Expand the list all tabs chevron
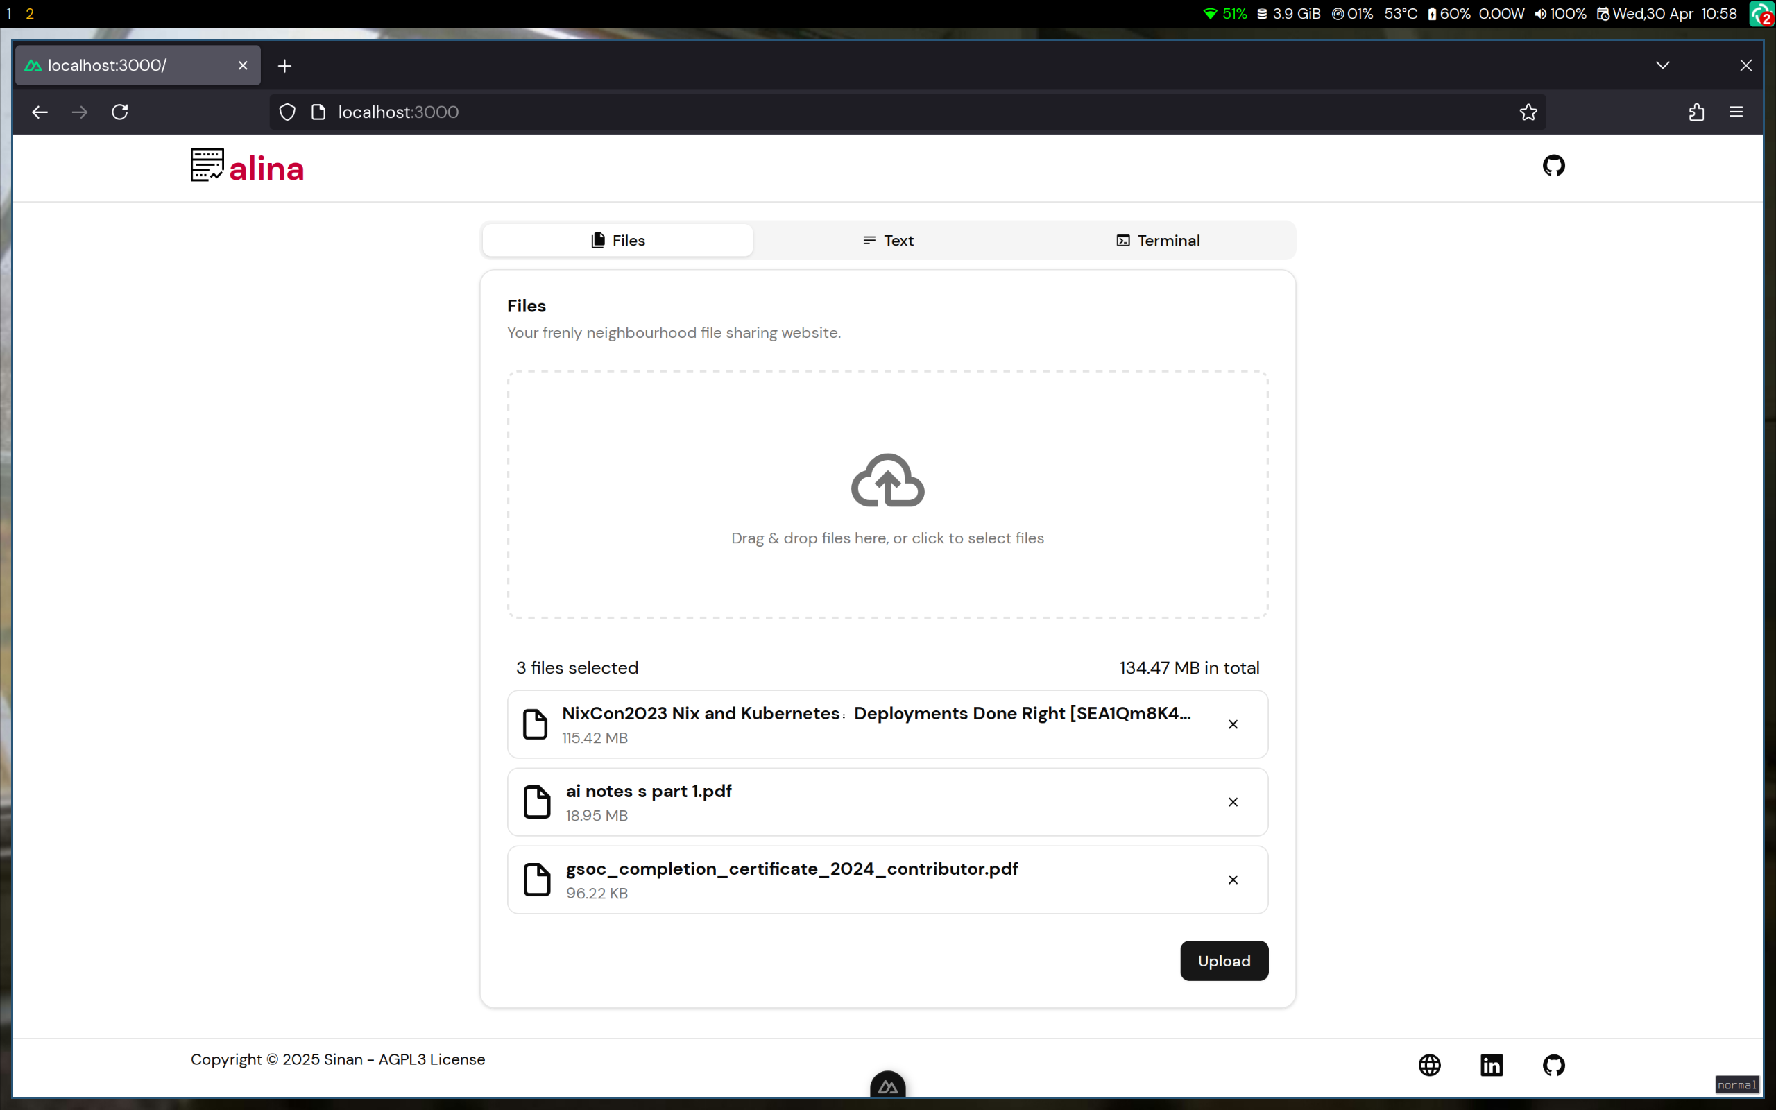This screenshot has width=1776, height=1110. coord(1662,65)
